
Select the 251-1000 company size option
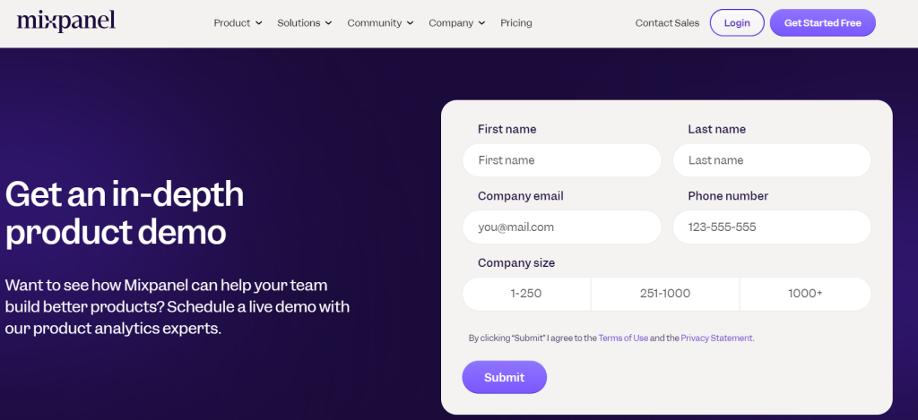[664, 294]
